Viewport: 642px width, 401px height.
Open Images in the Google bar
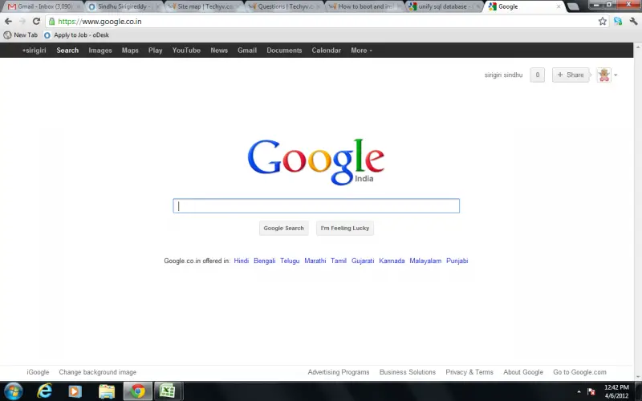pos(100,51)
